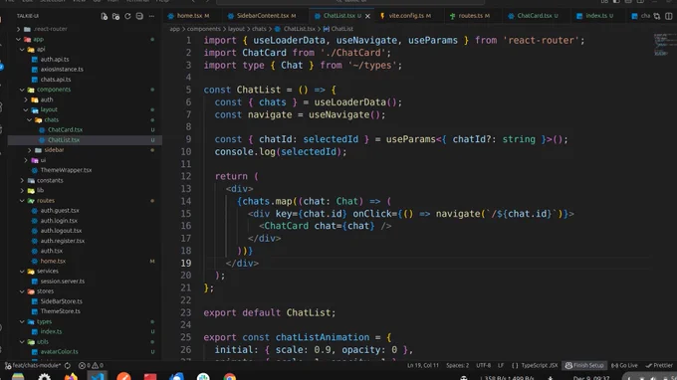
Task: Open auth.logout.tsx file
Action: pos(61,231)
